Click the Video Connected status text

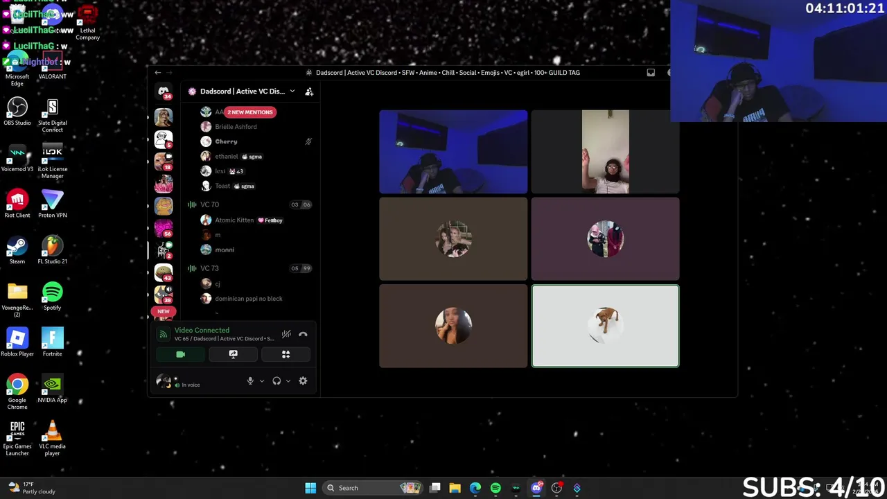(x=202, y=330)
